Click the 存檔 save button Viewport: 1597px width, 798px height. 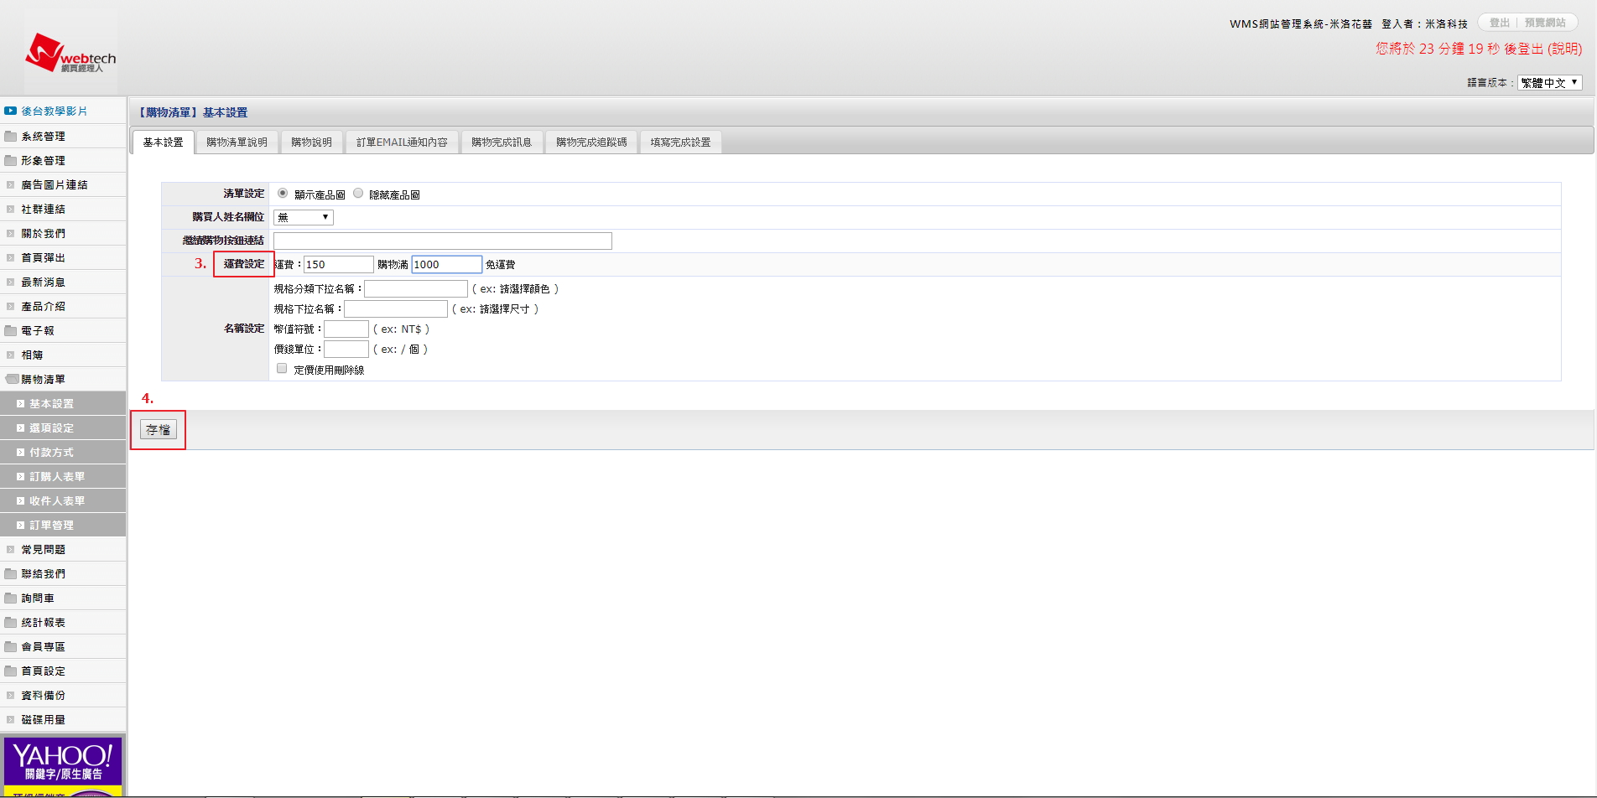[x=158, y=430]
